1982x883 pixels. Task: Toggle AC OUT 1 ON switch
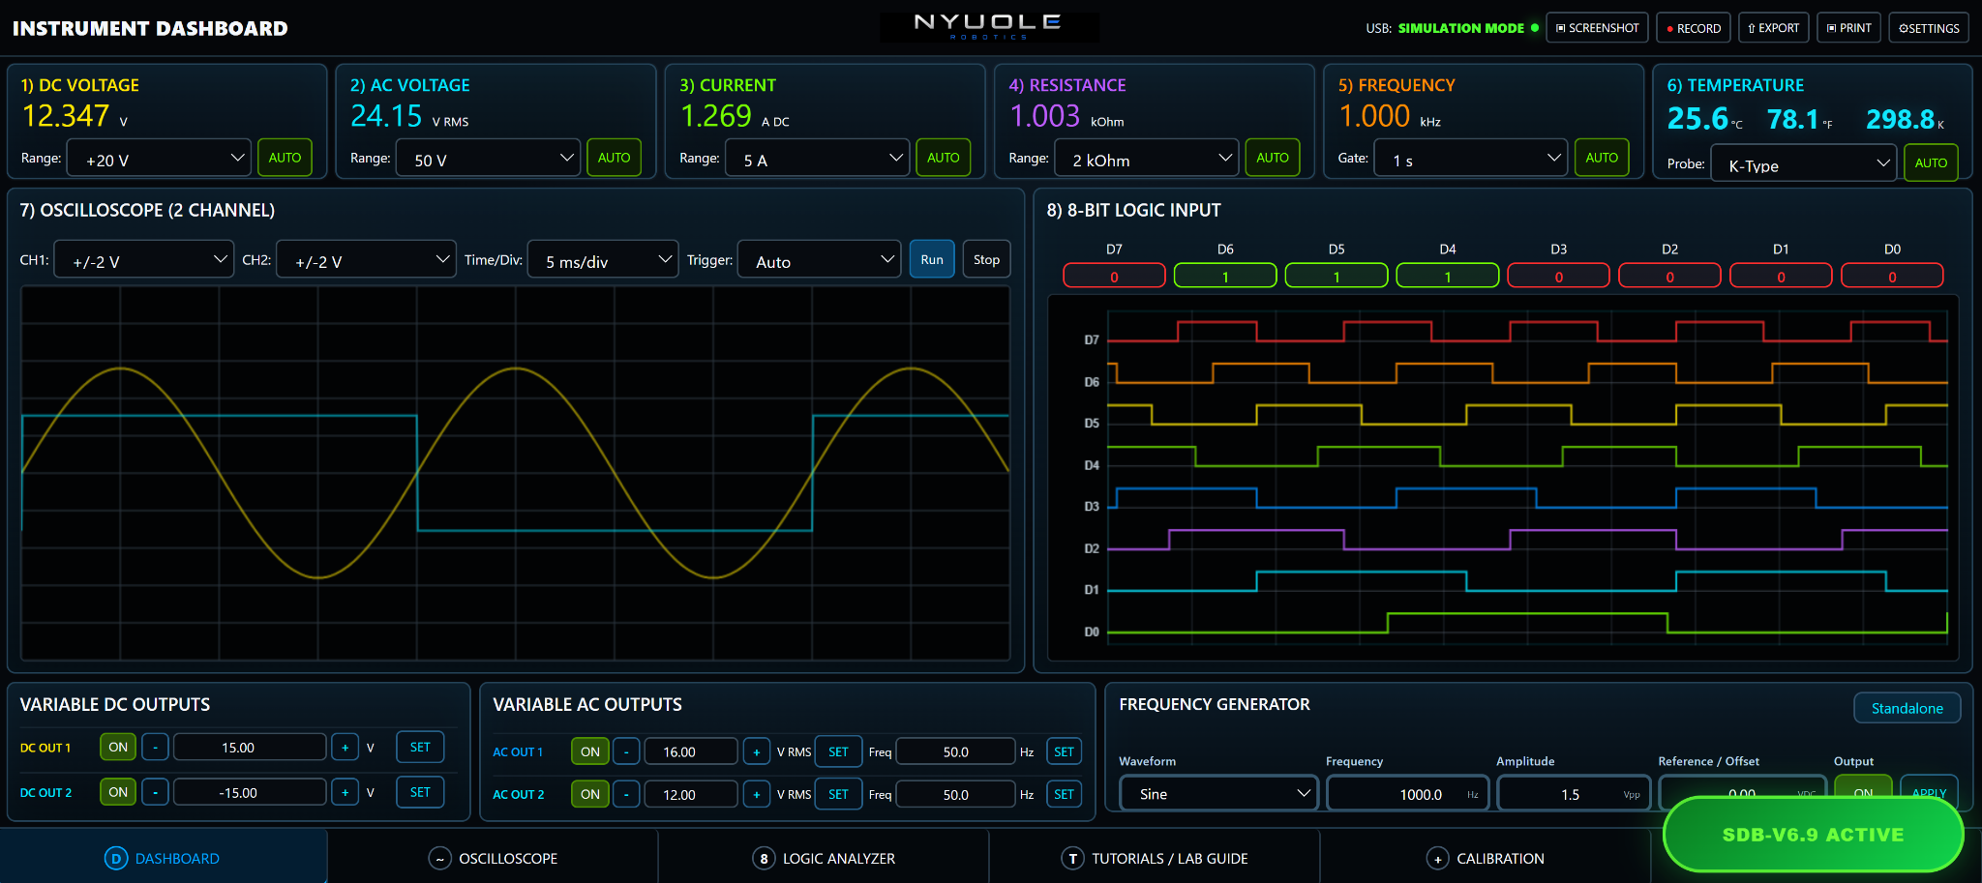(590, 751)
